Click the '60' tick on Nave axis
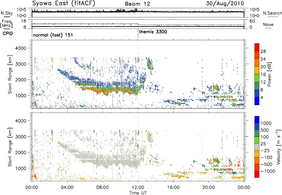 (x=252, y=21)
